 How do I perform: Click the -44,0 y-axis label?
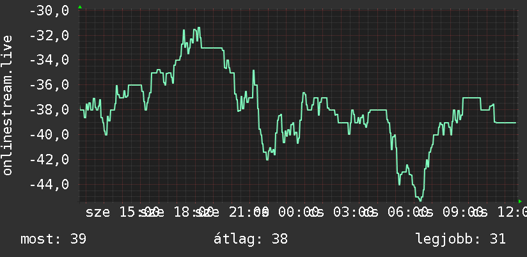[49, 184]
